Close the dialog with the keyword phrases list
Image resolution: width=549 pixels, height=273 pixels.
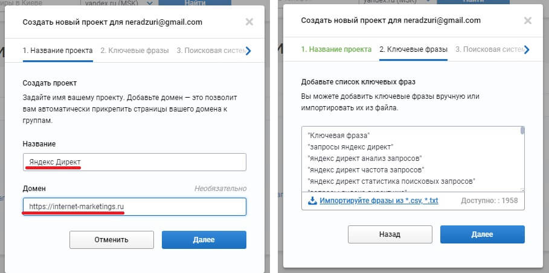tap(527, 20)
